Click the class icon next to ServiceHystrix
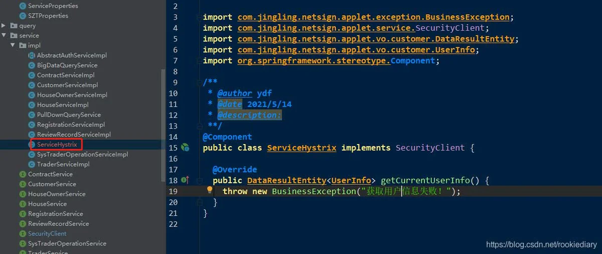 pyautogui.click(x=32, y=145)
